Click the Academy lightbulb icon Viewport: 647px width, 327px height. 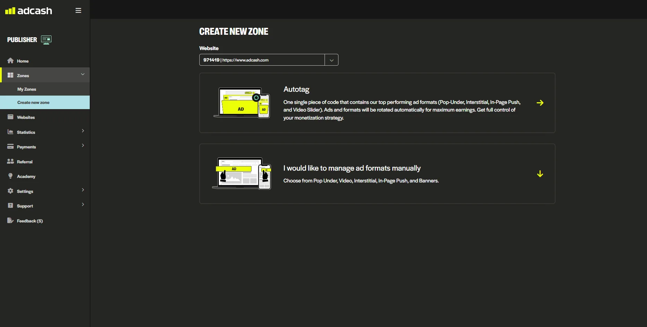[x=10, y=176]
